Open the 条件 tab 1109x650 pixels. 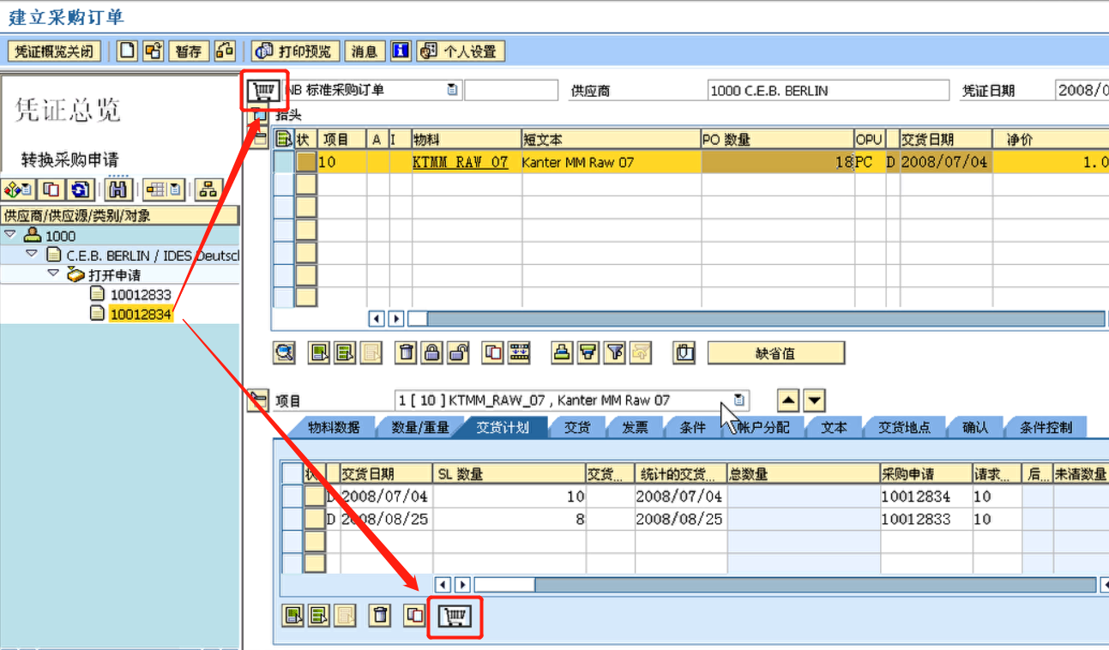(x=690, y=427)
